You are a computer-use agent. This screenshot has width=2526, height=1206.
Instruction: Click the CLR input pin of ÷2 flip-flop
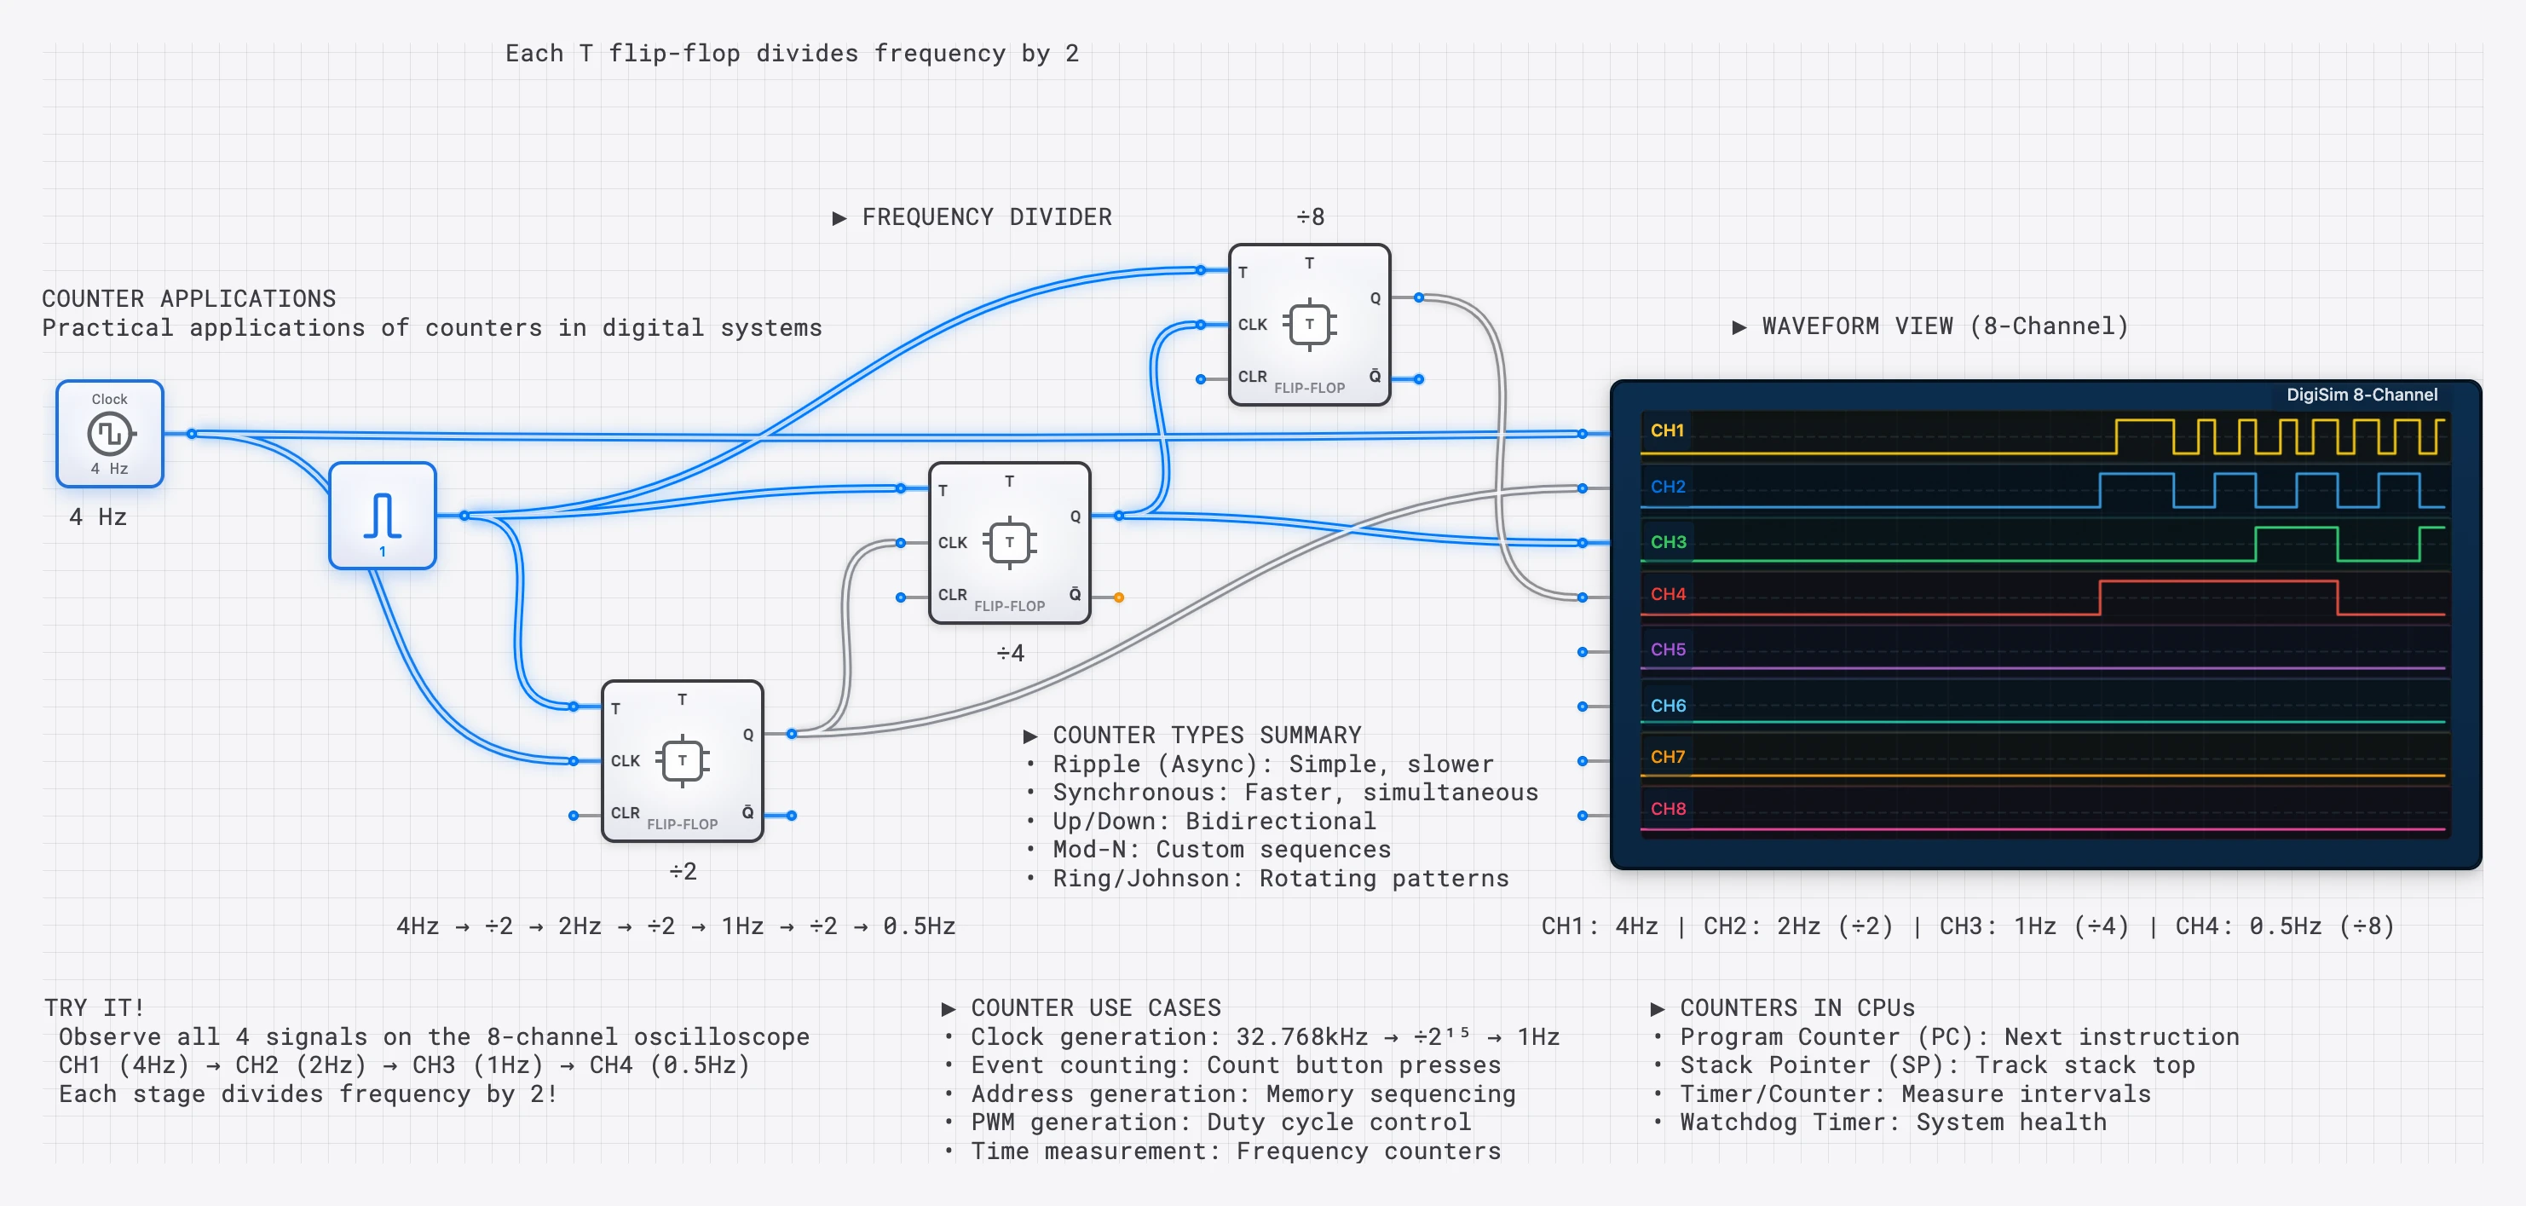pos(574,816)
